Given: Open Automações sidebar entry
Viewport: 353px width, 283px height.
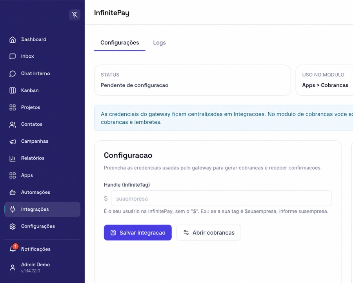Looking at the screenshot, I should point(36,192).
